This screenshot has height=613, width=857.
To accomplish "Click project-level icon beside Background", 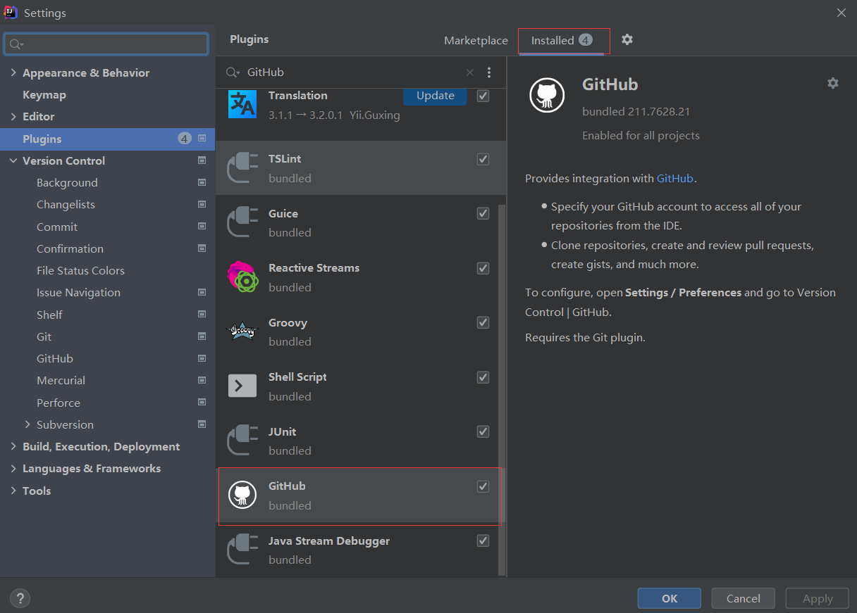I will pyautogui.click(x=202, y=182).
